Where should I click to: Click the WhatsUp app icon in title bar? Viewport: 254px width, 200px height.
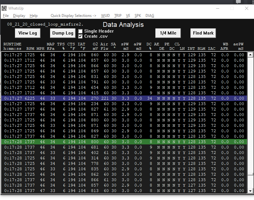pos(4,8)
